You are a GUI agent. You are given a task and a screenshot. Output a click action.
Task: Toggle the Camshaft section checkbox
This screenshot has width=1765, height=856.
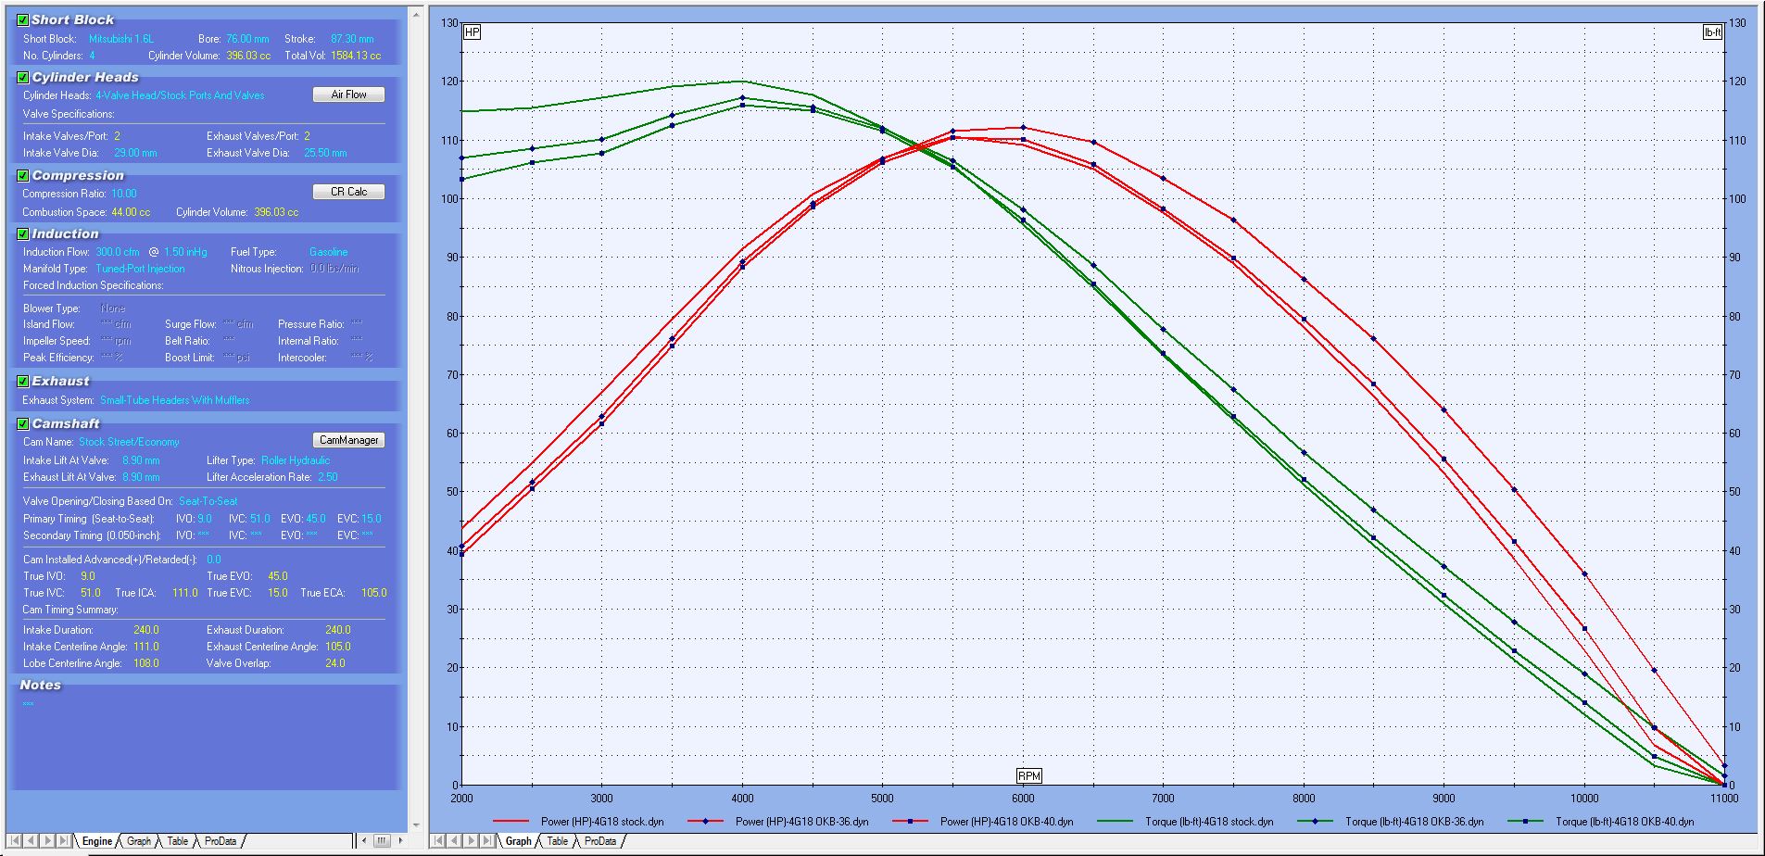[x=23, y=424]
